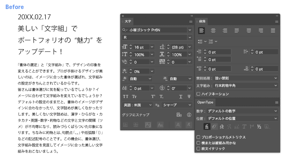The width and height of the screenshot is (296, 166).
Task: Open Character panel hamburger menu
Action: (191, 21)
